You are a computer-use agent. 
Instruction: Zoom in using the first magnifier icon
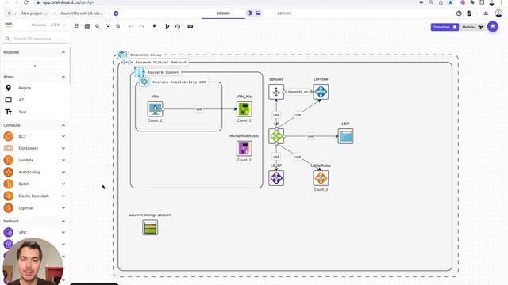[98, 26]
